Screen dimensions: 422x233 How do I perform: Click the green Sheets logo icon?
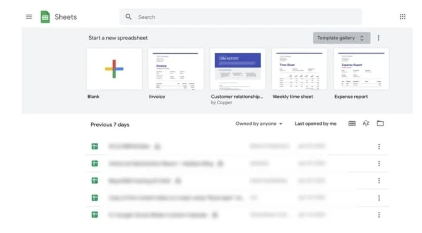point(45,17)
